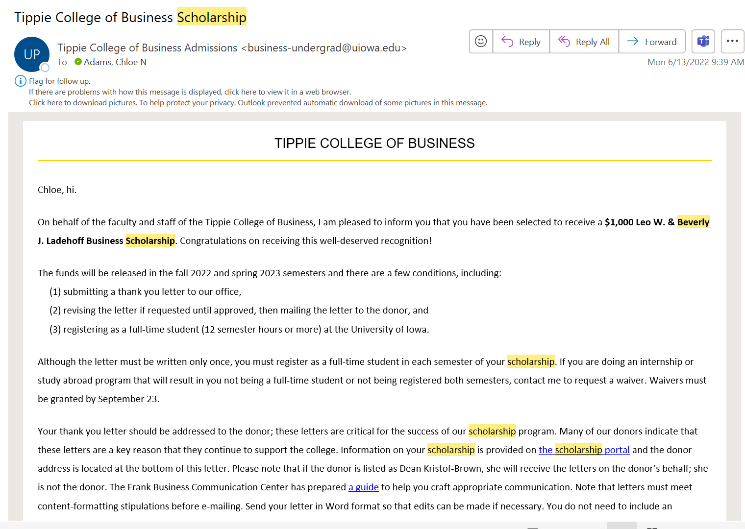745x529 pixels.
Task: Open the more actions ellipsis menu
Action: click(x=732, y=42)
